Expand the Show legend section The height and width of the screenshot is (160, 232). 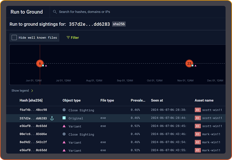pyautogui.click(x=20, y=91)
